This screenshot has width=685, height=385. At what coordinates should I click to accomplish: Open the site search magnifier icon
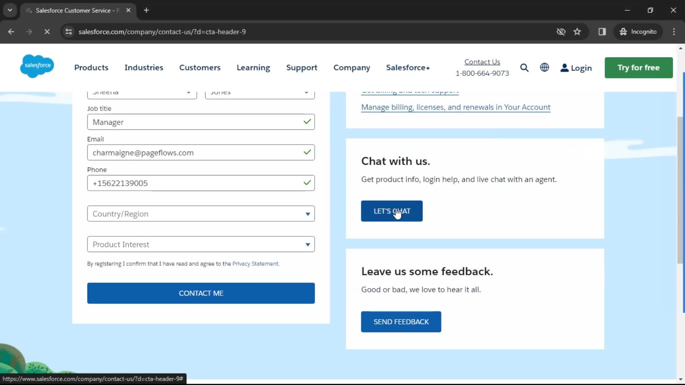point(524,68)
